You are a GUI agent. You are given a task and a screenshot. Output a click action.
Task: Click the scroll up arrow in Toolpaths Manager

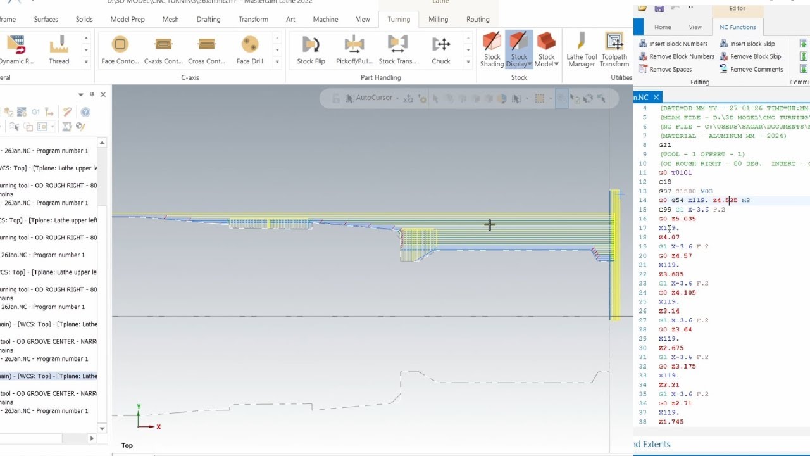pyautogui.click(x=103, y=143)
